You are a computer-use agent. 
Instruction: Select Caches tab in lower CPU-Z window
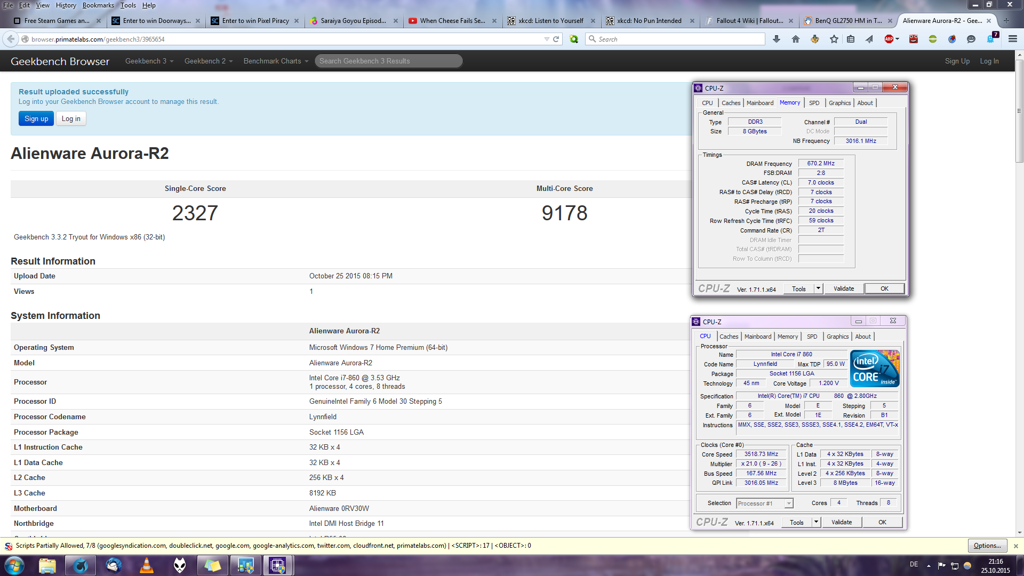729,337
